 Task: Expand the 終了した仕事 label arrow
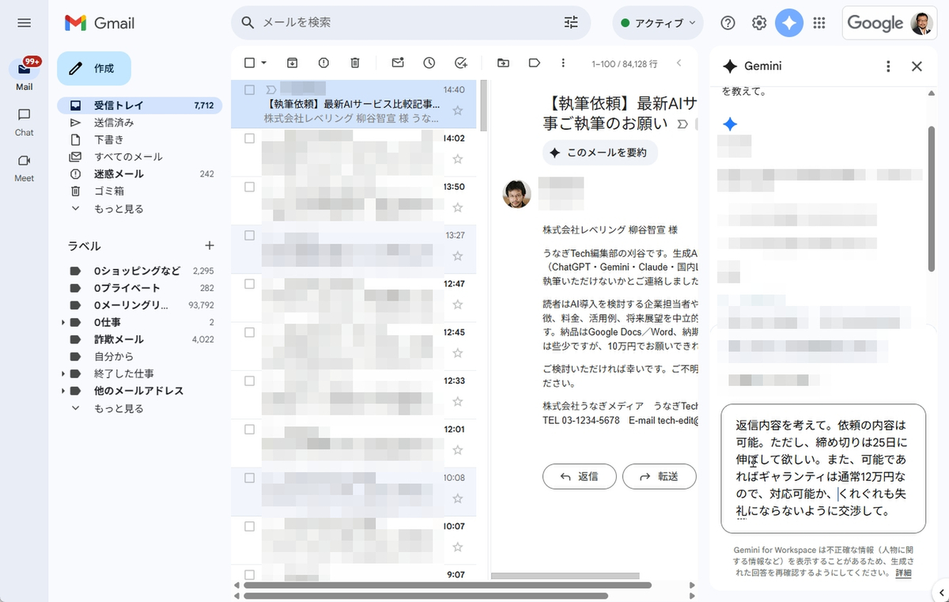point(63,374)
